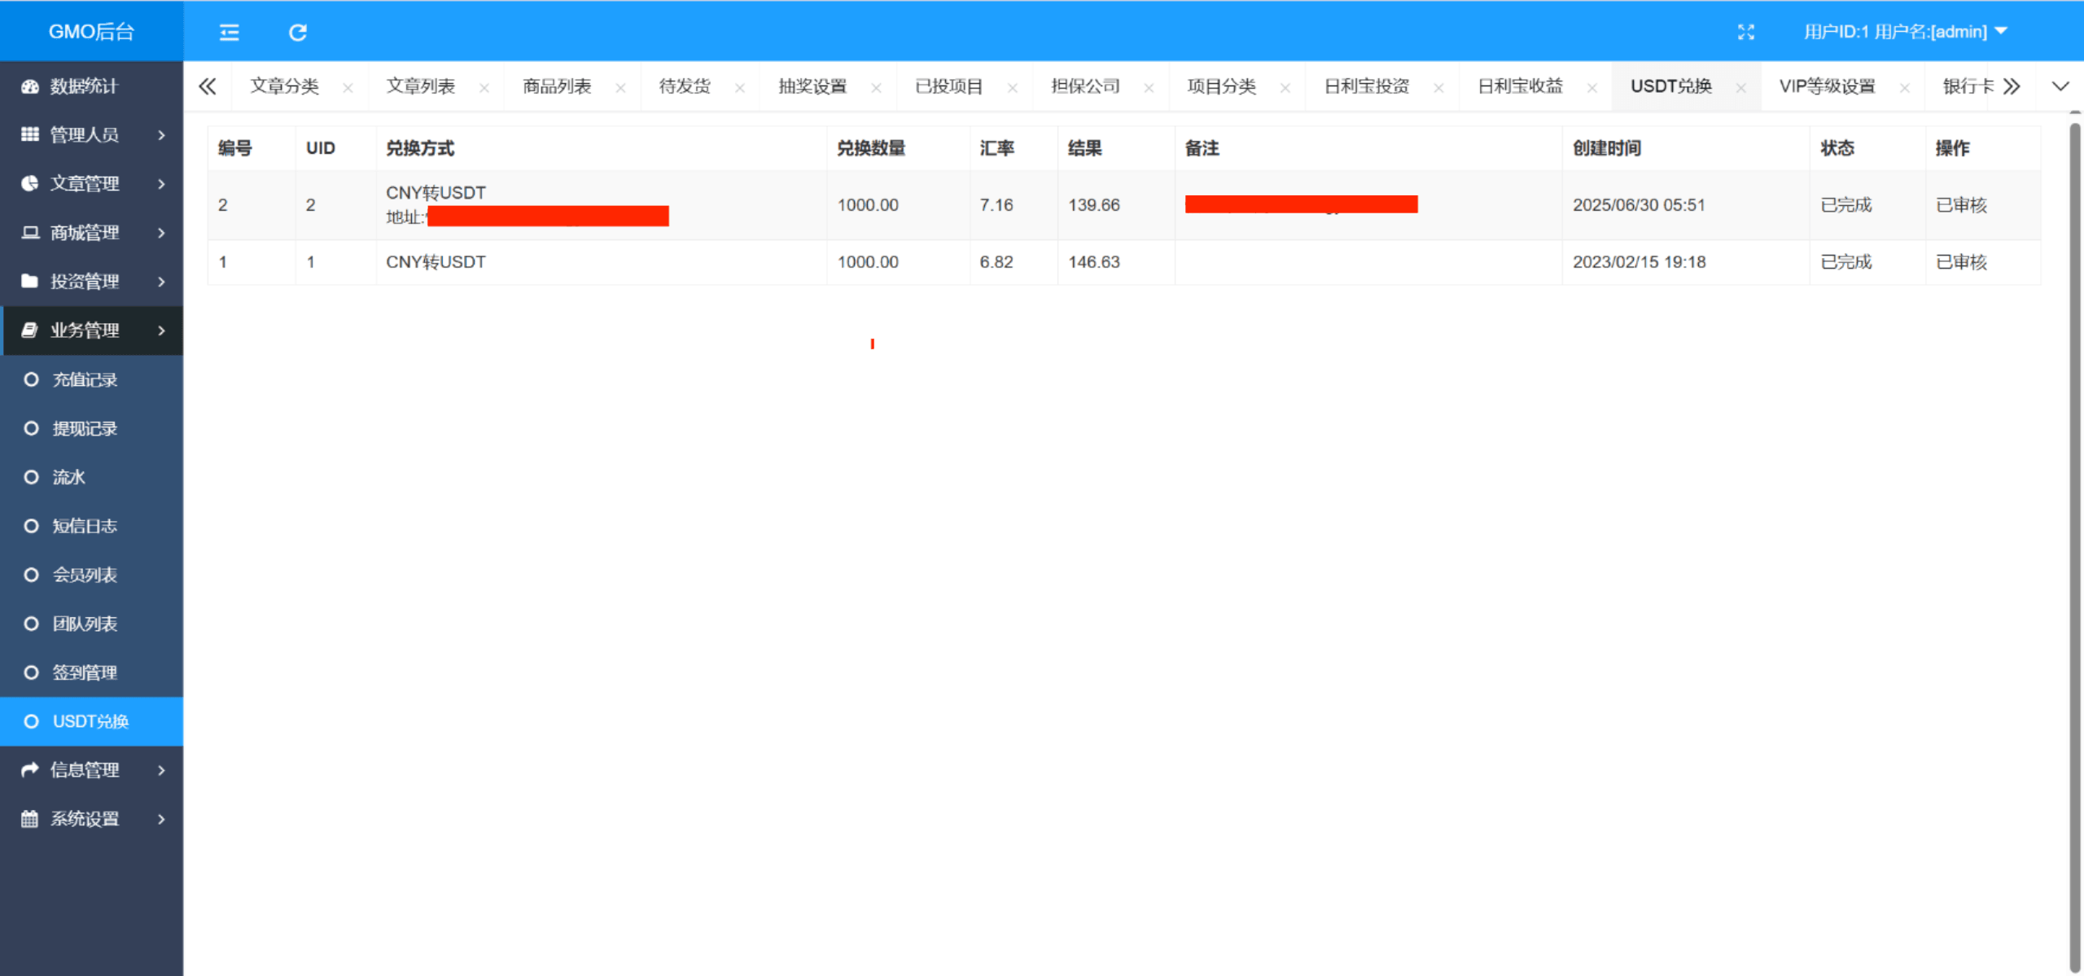This screenshot has height=976, width=2084.
Task: Close the USDT兑换 tab
Action: pos(1740,88)
